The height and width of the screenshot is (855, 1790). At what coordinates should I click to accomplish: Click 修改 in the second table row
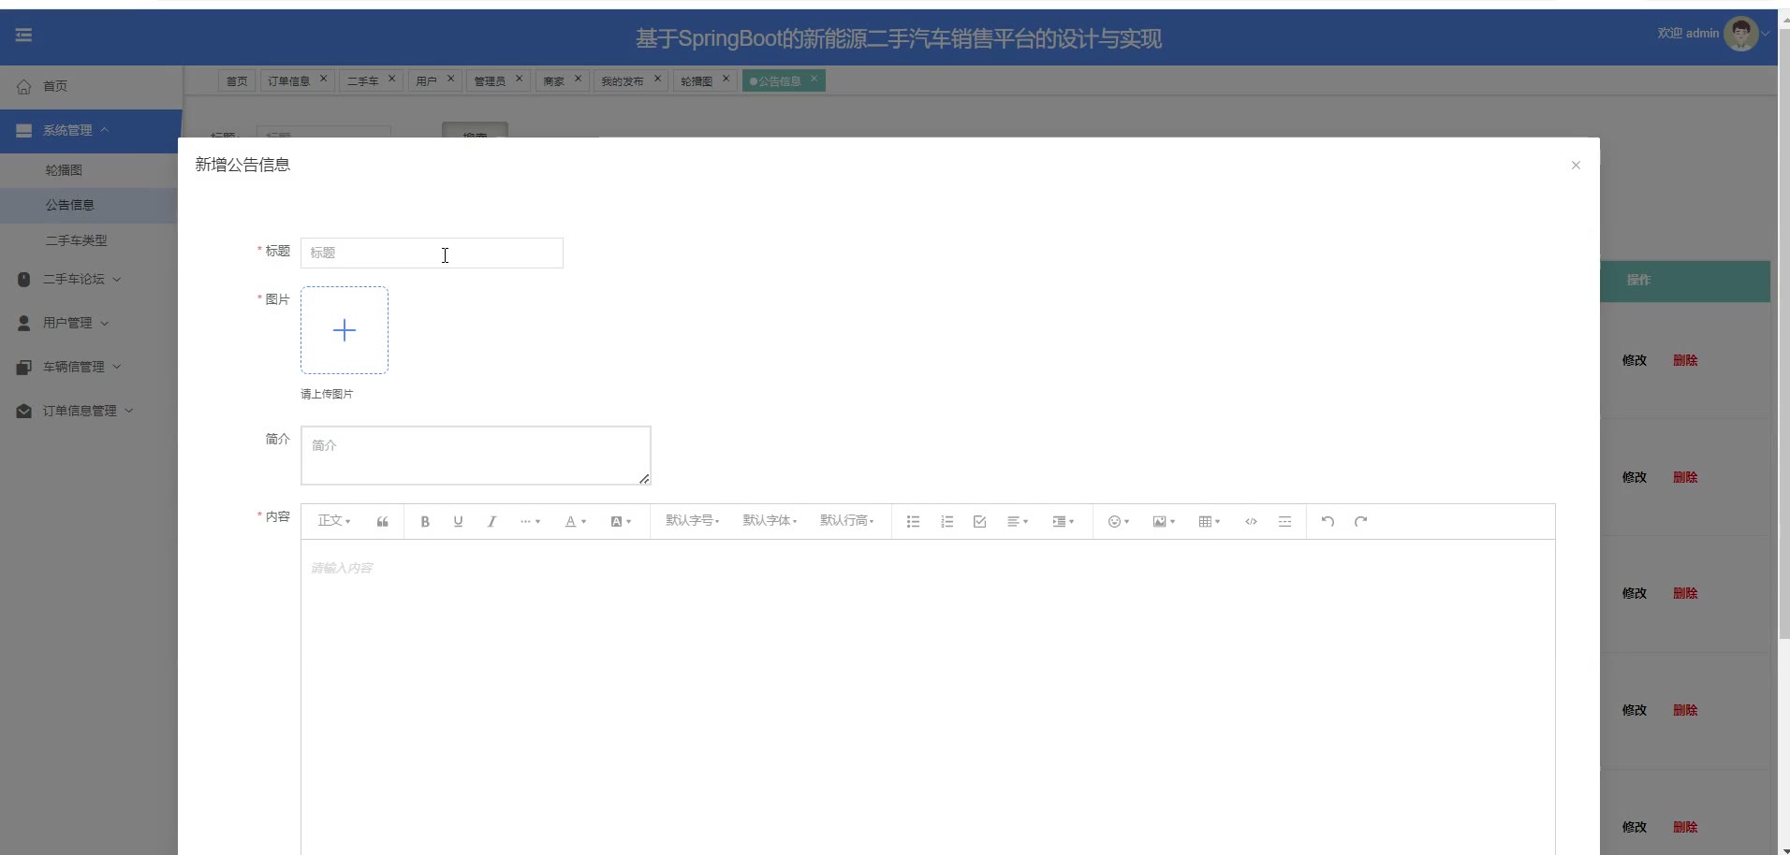(x=1634, y=477)
